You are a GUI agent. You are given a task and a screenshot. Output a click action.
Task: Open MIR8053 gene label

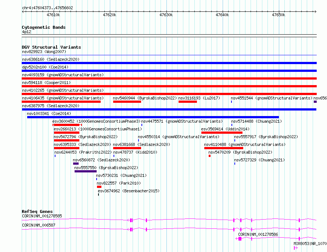310,244
